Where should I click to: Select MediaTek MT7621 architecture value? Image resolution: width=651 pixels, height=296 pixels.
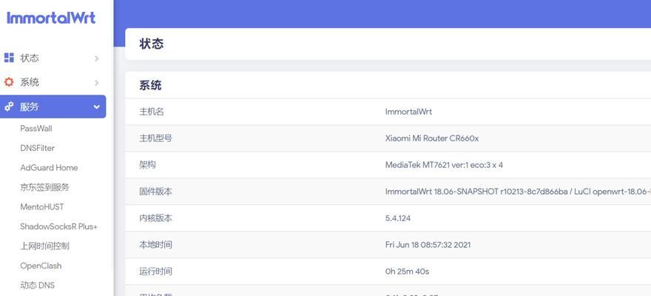point(444,165)
